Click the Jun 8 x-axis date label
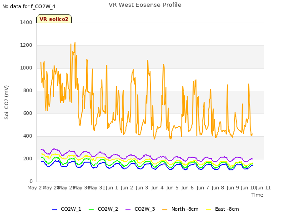 coord(218,188)
